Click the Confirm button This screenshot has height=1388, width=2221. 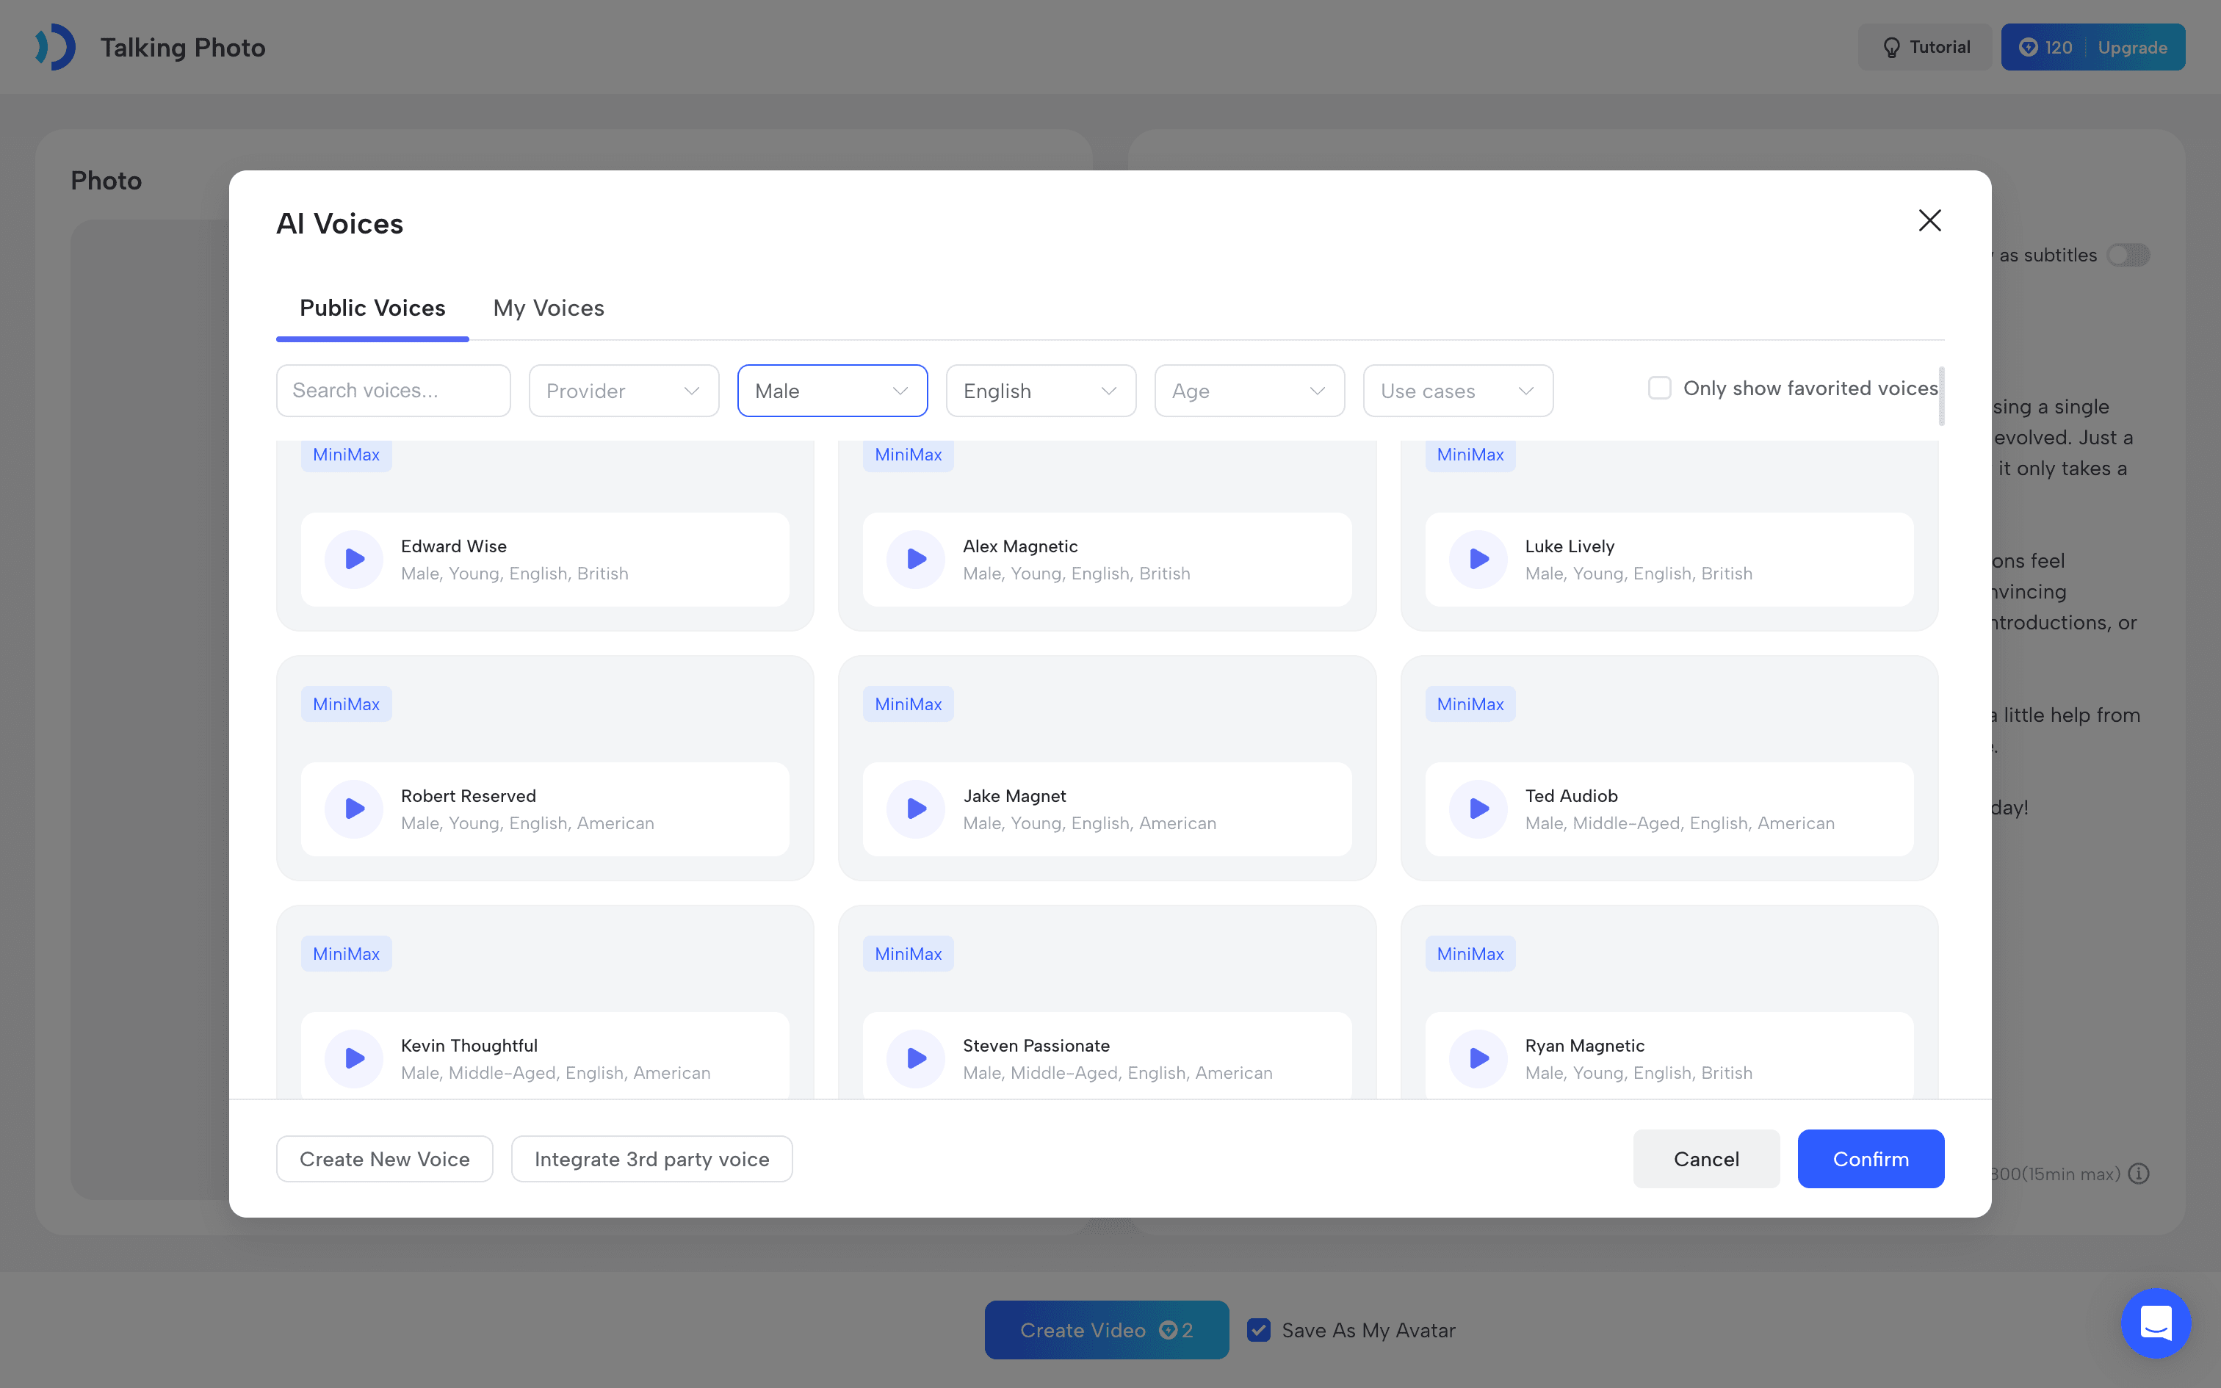(x=1871, y=1159)
